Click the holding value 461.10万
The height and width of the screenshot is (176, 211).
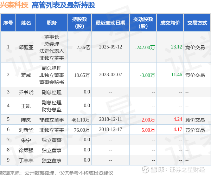click(x=81, y=120)
